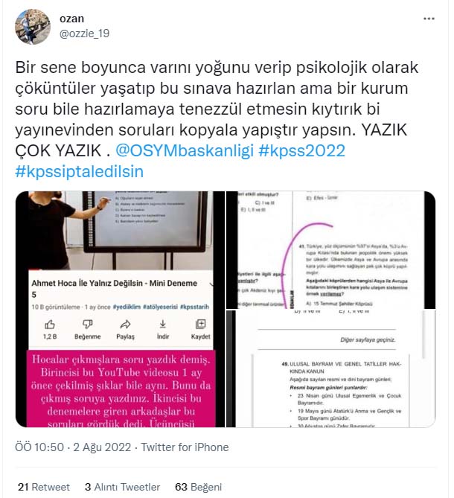The image size is (454, 498).
Task: Click the Kaydet save-to-playlist icon
Action: pyautogui.click(x=200, y=325)
